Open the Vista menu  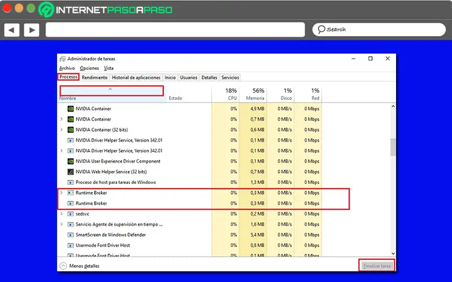(x=108, y=68)
